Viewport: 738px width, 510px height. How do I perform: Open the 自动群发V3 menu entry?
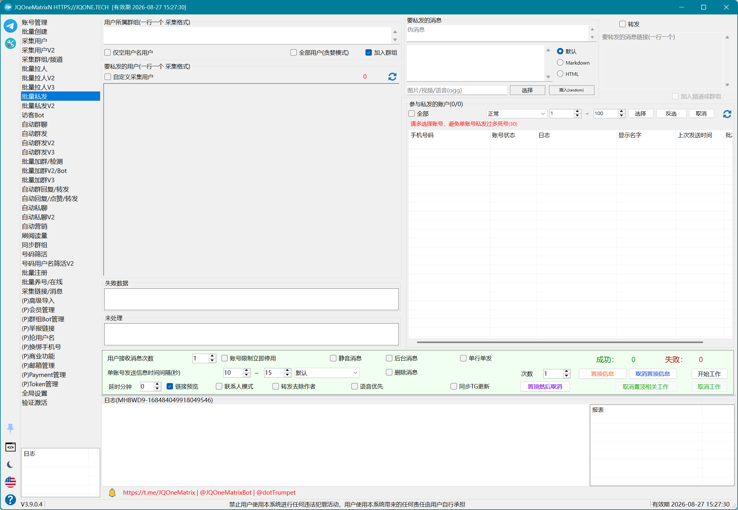tap(38, 152)
